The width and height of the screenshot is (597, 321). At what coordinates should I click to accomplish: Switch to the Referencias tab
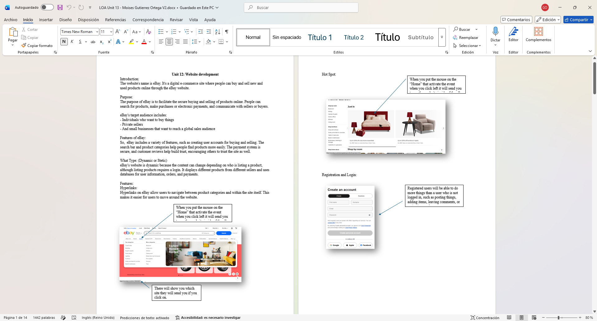tap(115, 20)
